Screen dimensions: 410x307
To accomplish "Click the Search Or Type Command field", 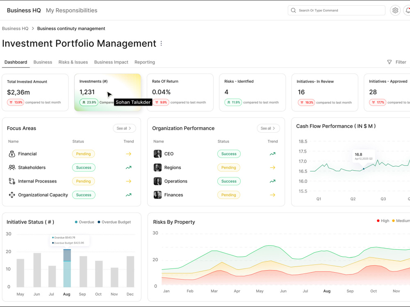I will (337, 11).
